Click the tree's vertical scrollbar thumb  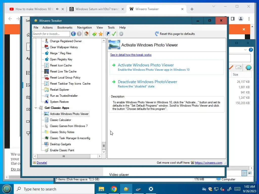104,146
